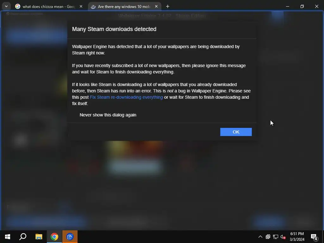Expand the tab search dropdown chevron
The height and width of the screenshot is (243, 324).
pos(6,6)
